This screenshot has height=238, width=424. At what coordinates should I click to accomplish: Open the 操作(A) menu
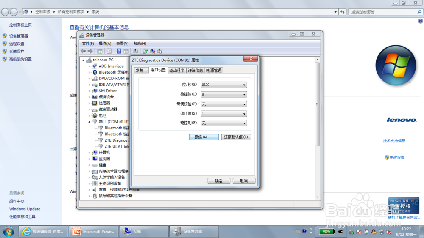[105, 44]
